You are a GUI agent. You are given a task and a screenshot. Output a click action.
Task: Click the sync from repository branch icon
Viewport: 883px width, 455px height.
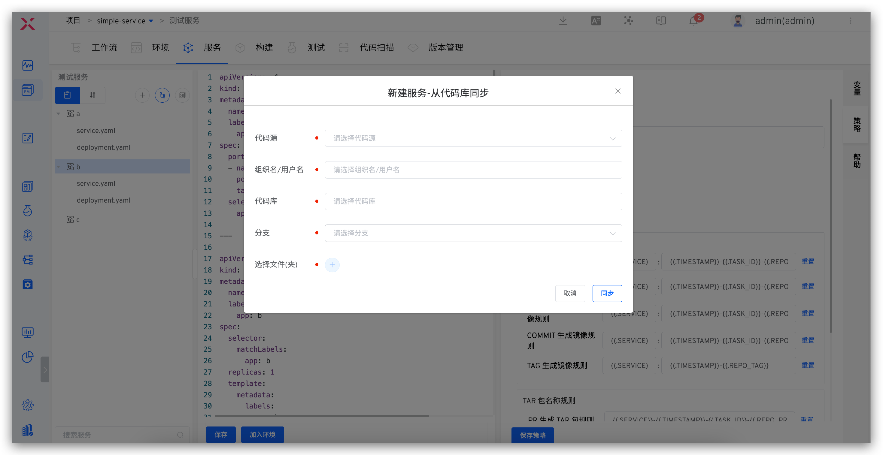point(162,95)
